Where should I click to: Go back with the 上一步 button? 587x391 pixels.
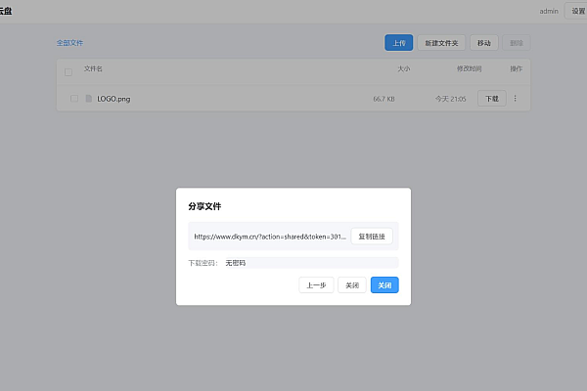[x=316, y=285]
